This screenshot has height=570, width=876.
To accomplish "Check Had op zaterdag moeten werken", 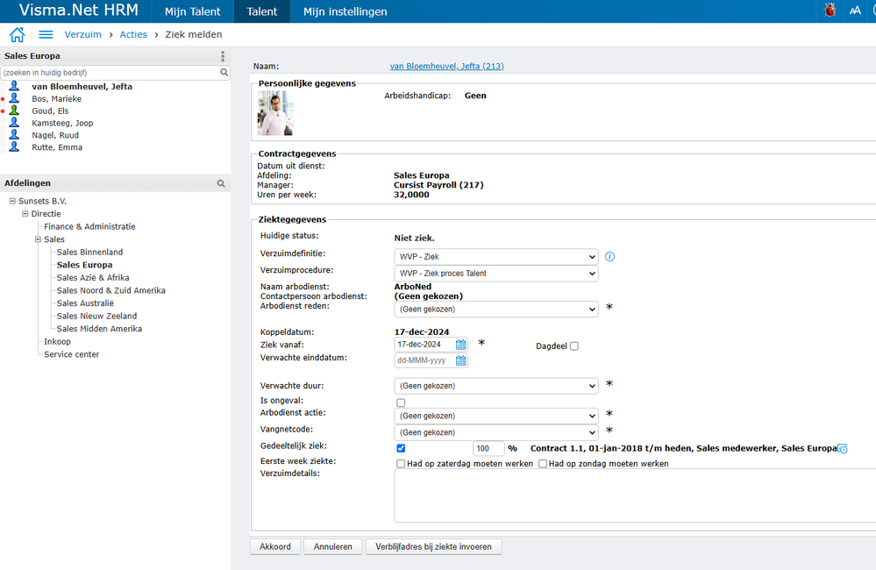I will pos(401,464).
